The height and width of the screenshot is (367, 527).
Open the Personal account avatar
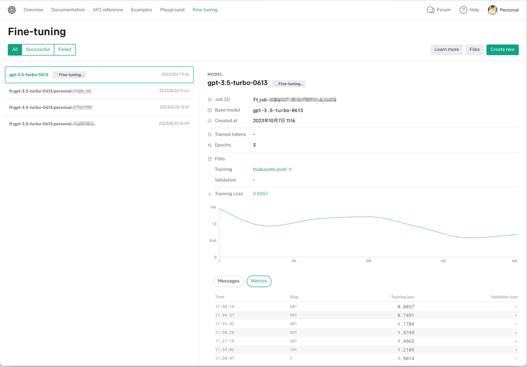point(492,10)
